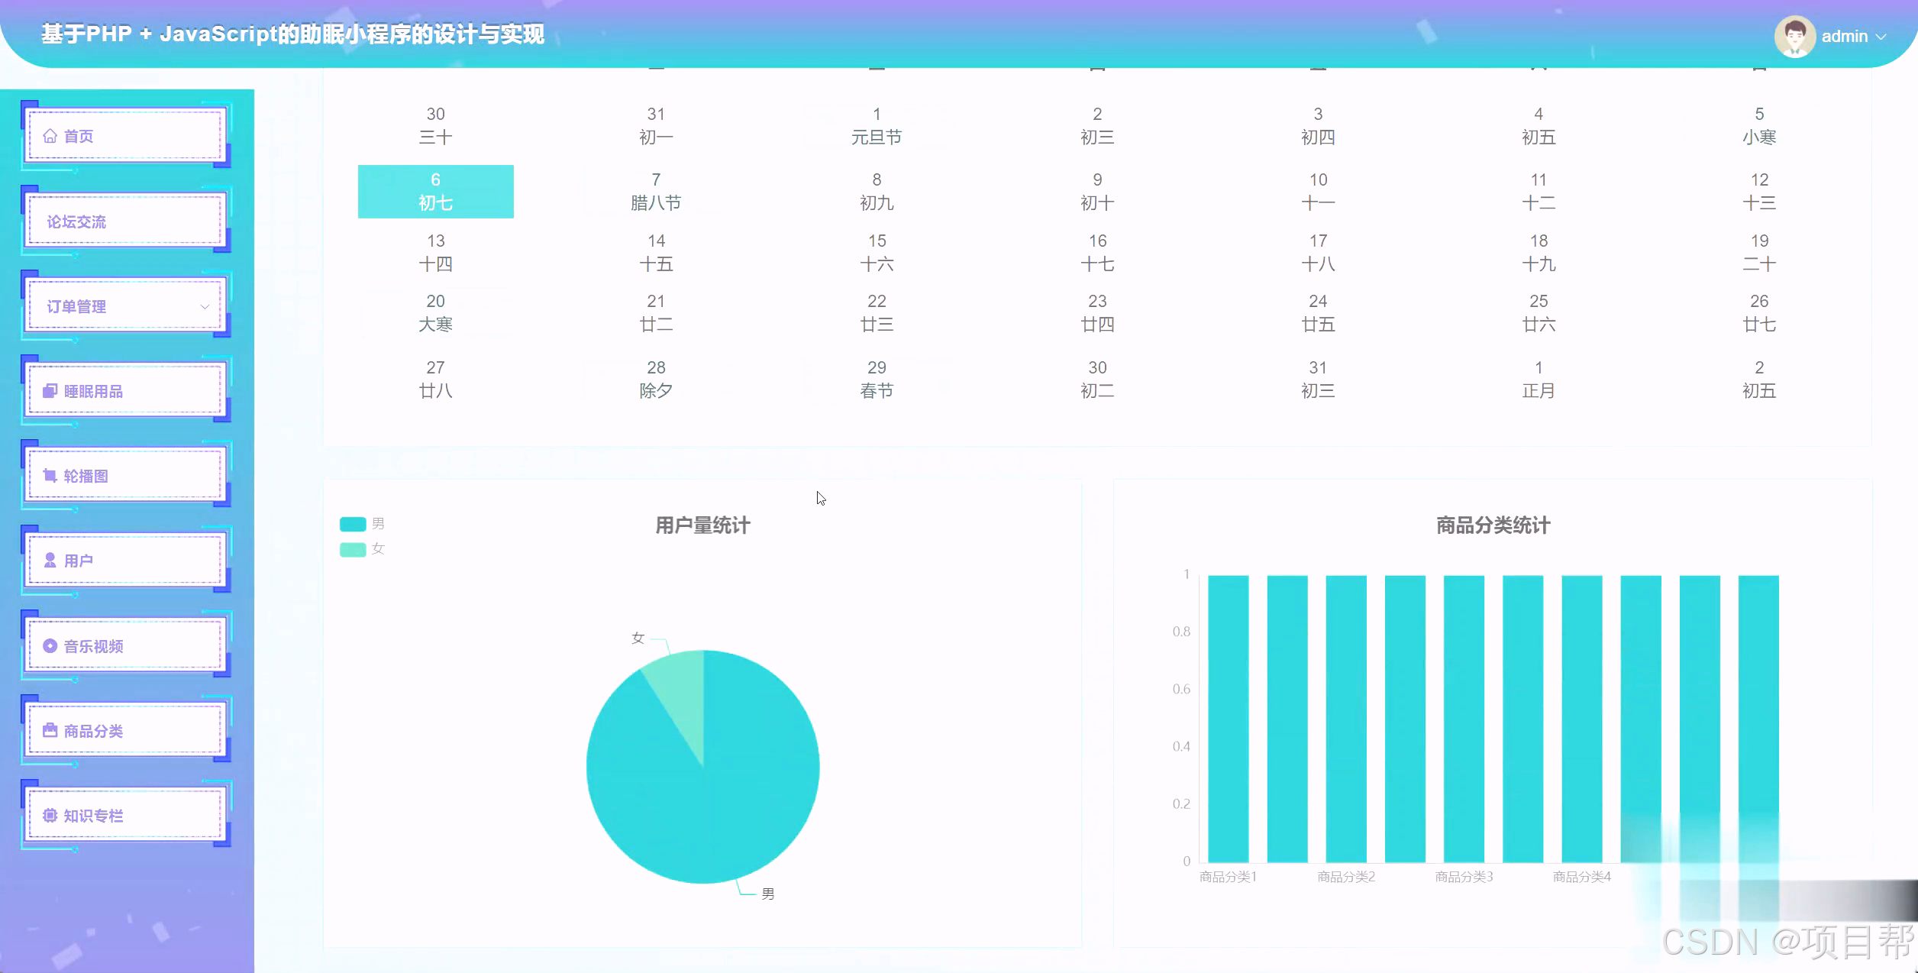This screenshot has width=1918, height=973.
Task: Click the 轮播图 cart icon in sidebar
Action: 50,476
